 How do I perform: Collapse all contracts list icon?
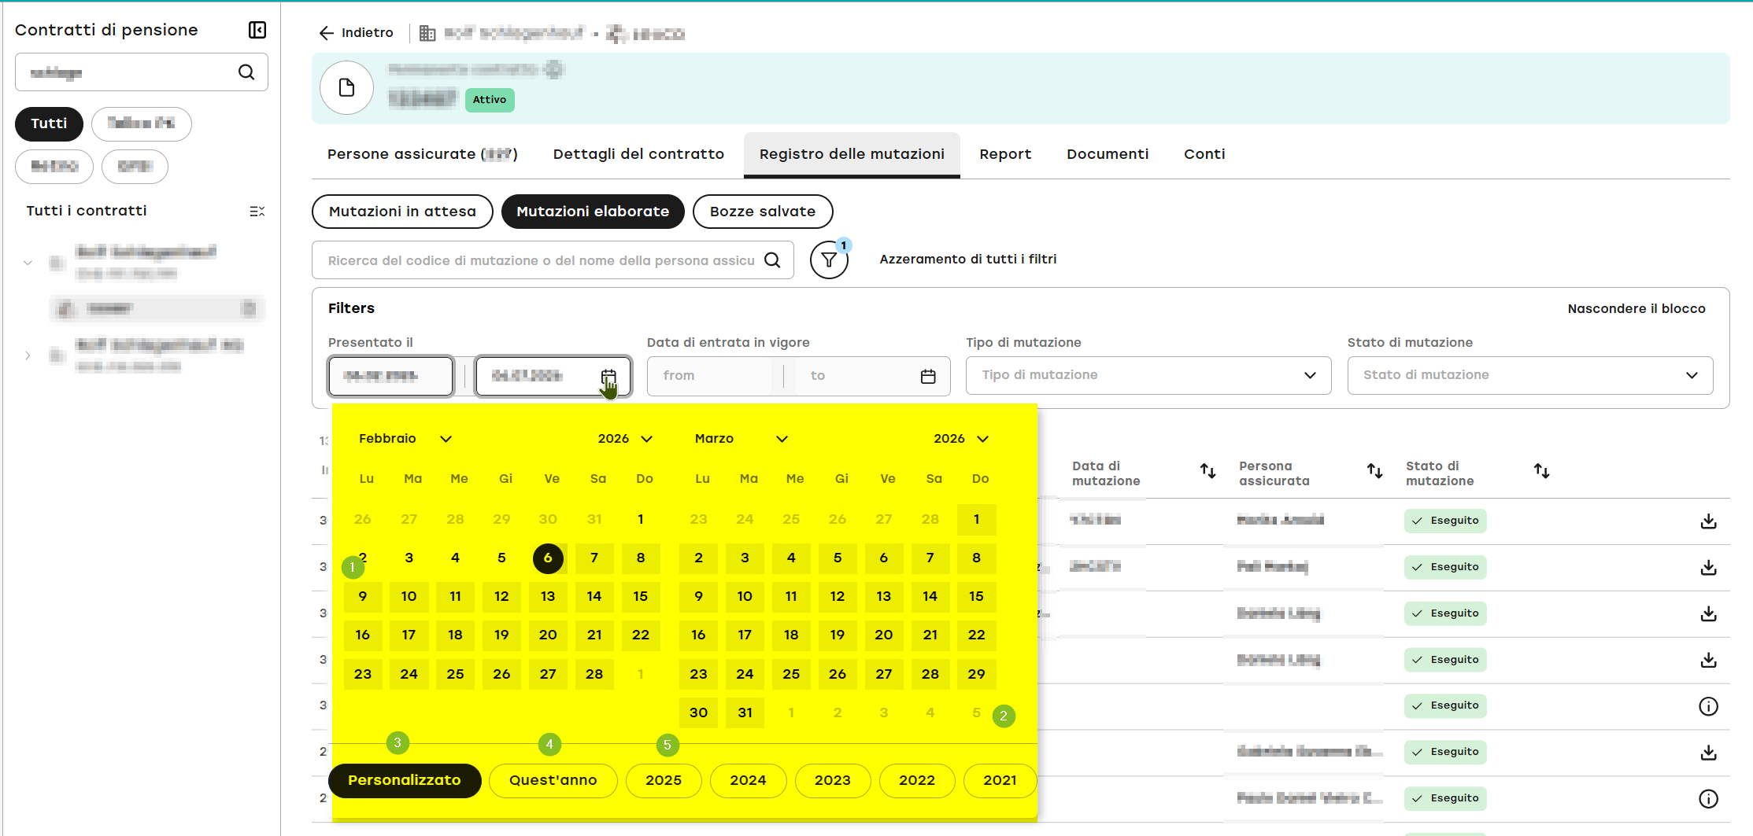click(257, 212)
